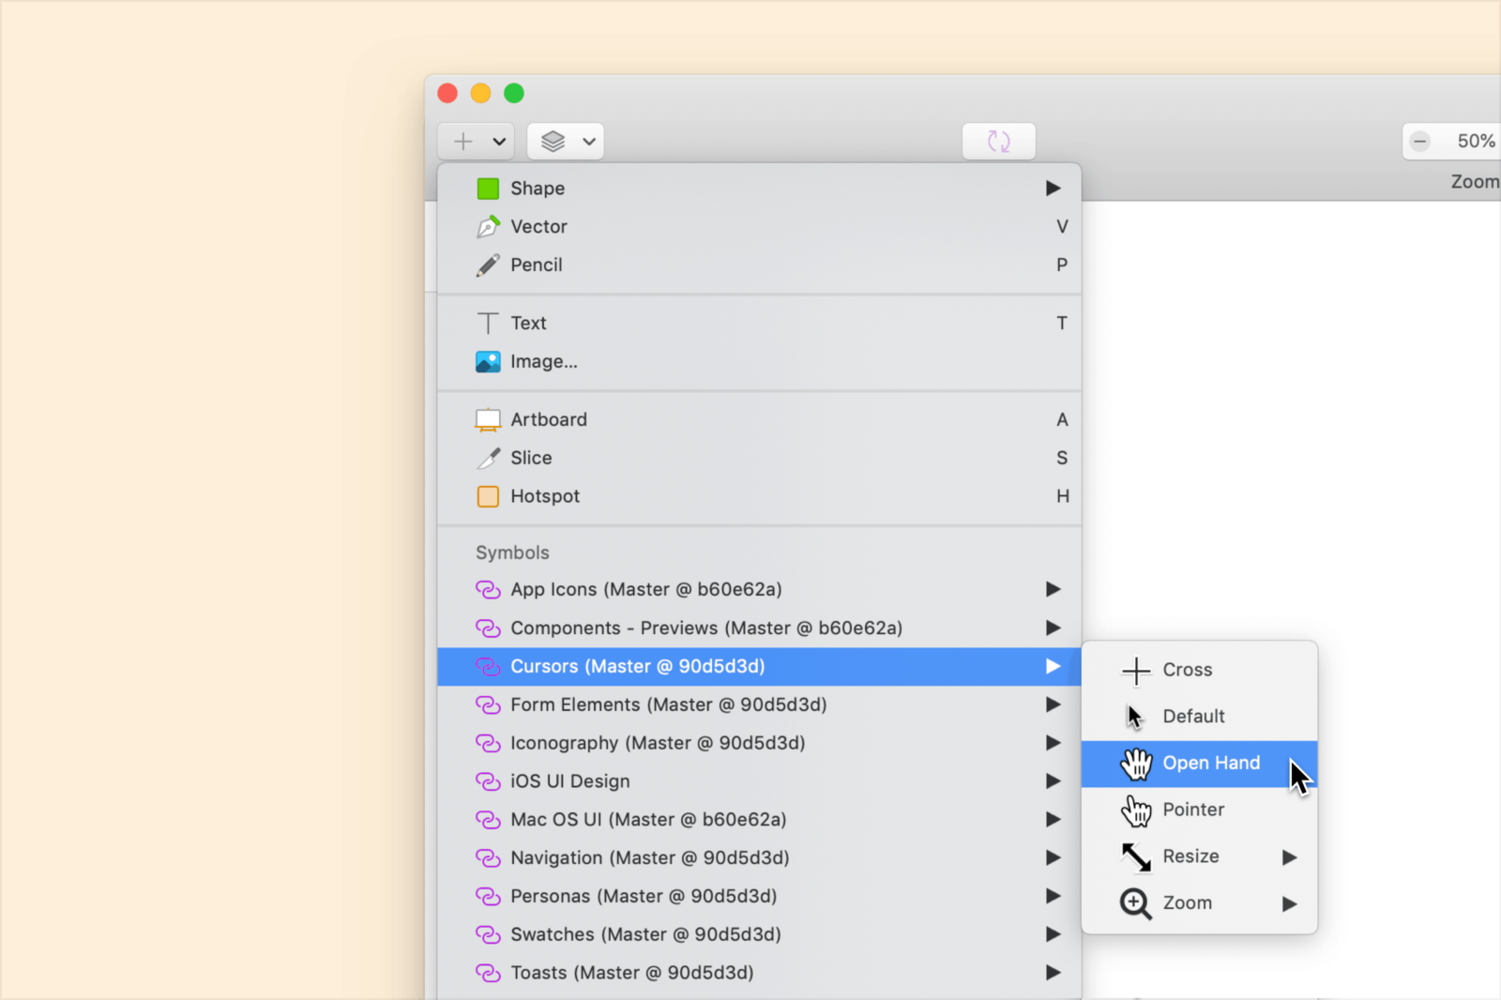
Task: Expand the App Icons submenu arrow
Action: [x=1054, y=589]
